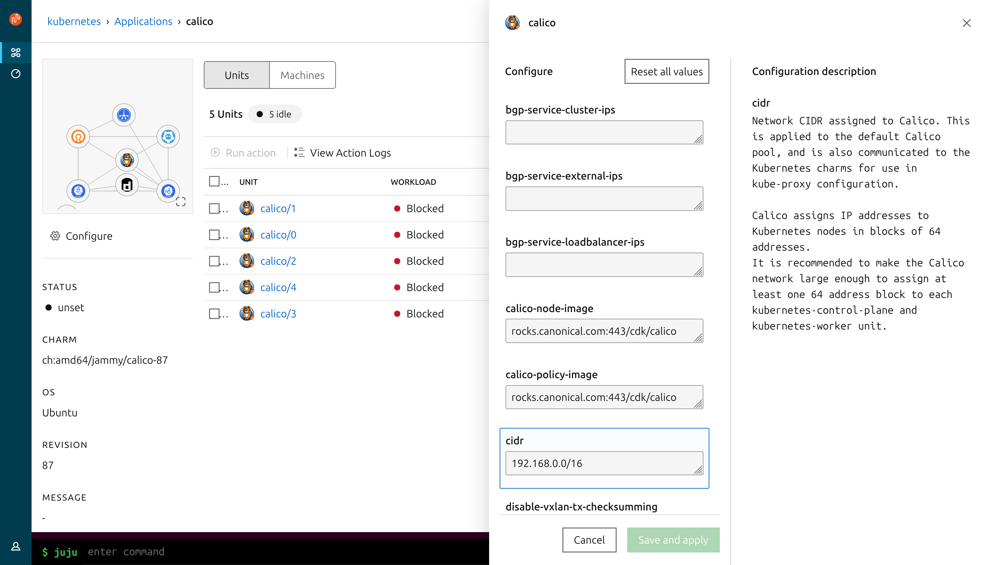Click calico/0 unit charm icon

247,235
